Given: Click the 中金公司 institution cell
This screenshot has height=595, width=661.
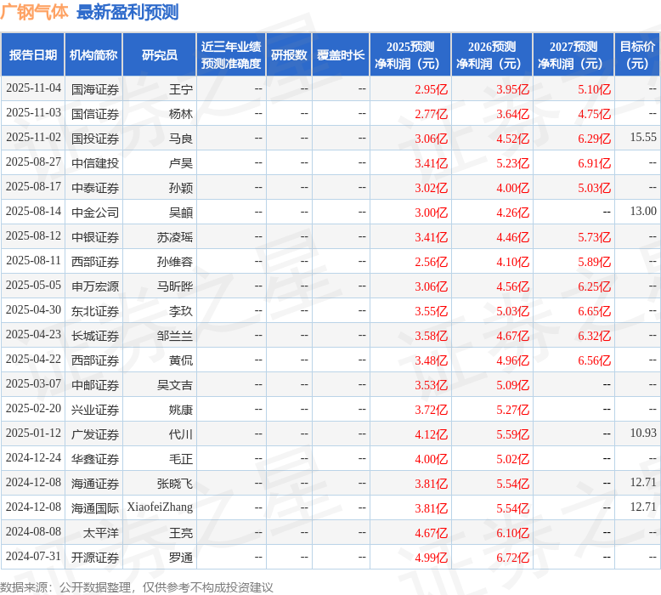Looking at the screenshot, I should point(95,212).
